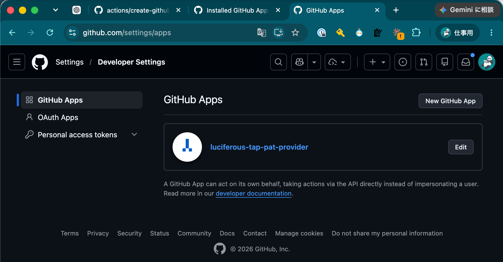Go back to the previous page
Image resolution: width=503 pixels, height=262 pixels.
pyautogui.click(x=12, y=33)
